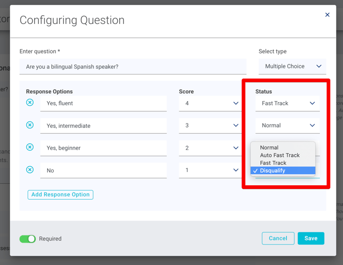Click the Enter question text field
The image size is (343, 265).
pyautogui.click(x=133, y=67)
